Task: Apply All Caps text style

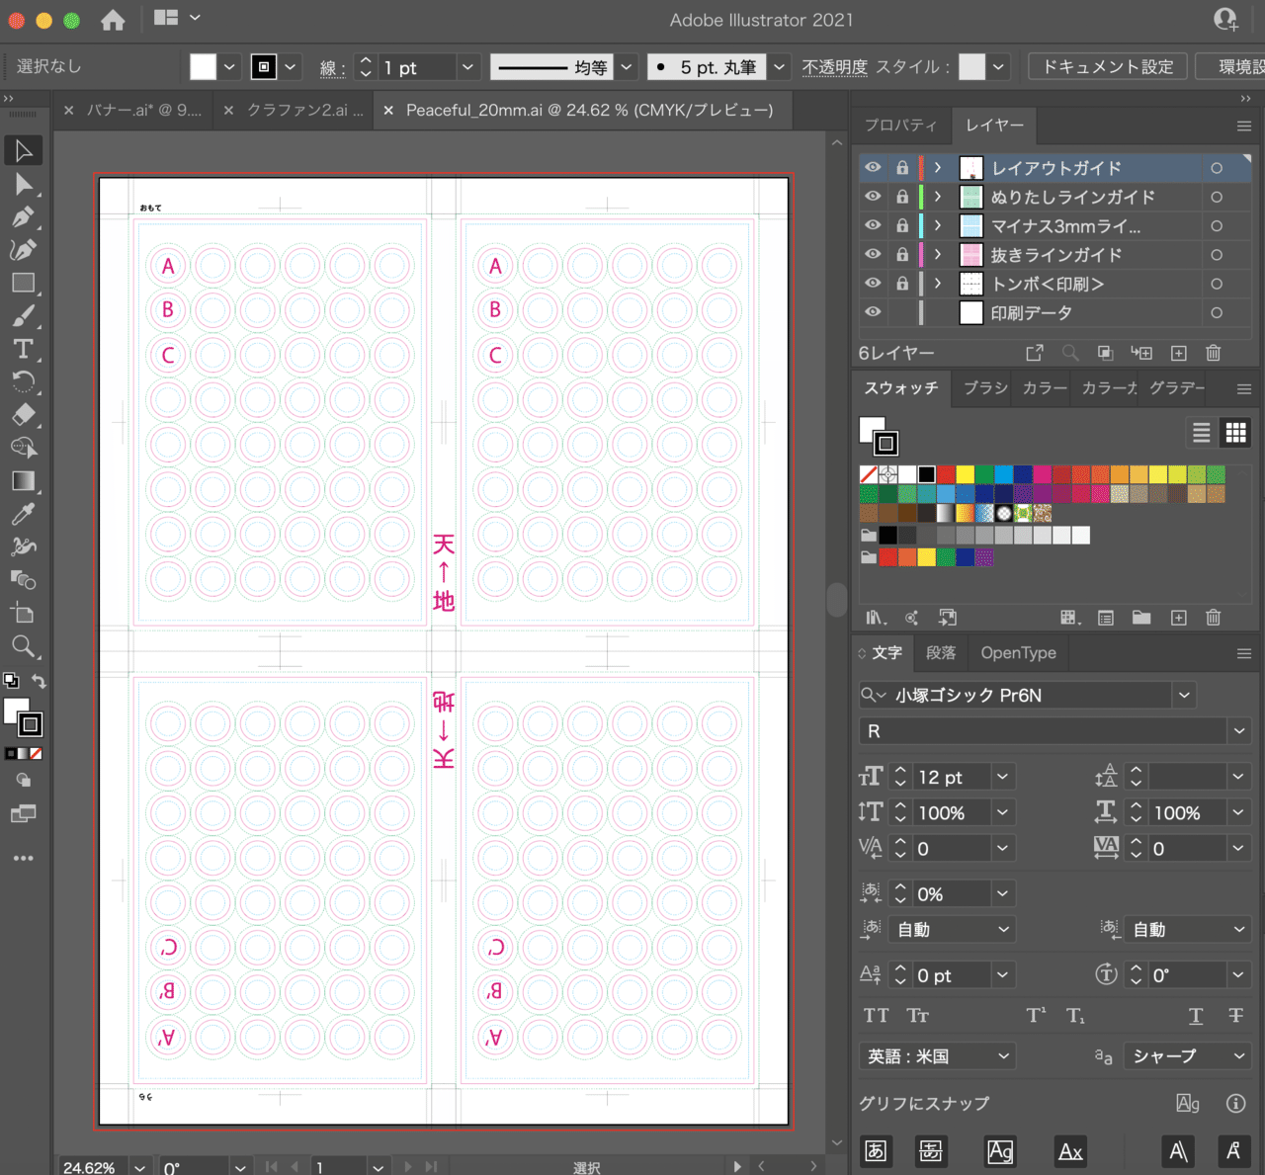Action: (x=877, y=1016)
